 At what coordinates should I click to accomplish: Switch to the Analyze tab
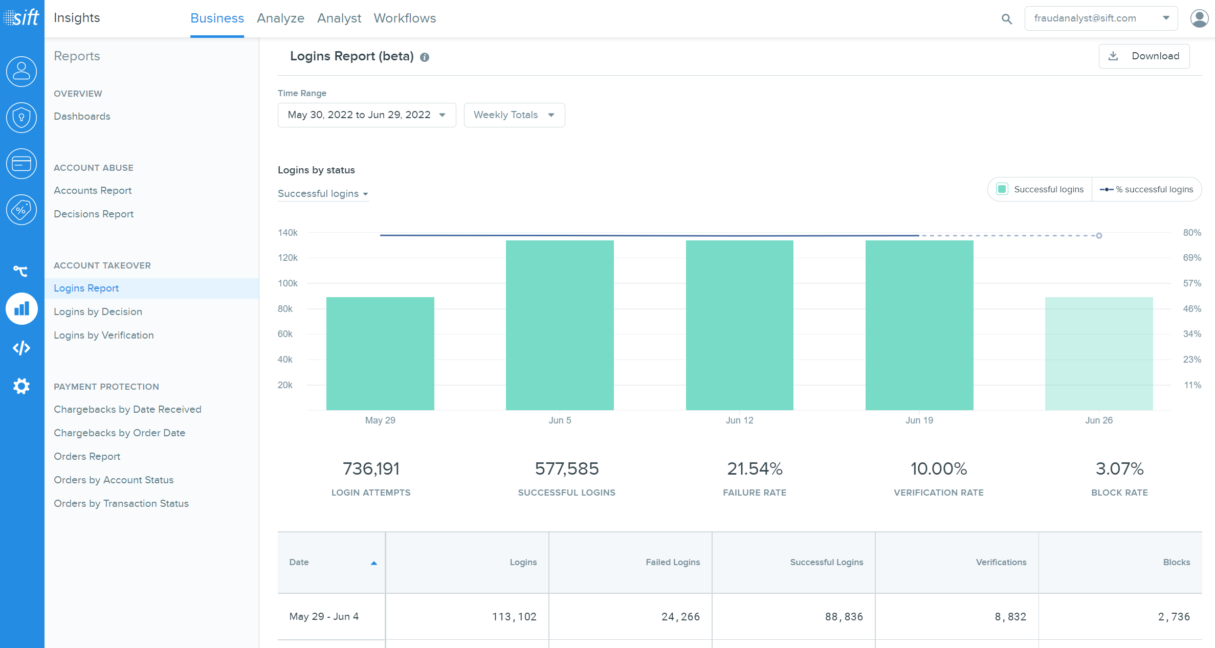280,18
